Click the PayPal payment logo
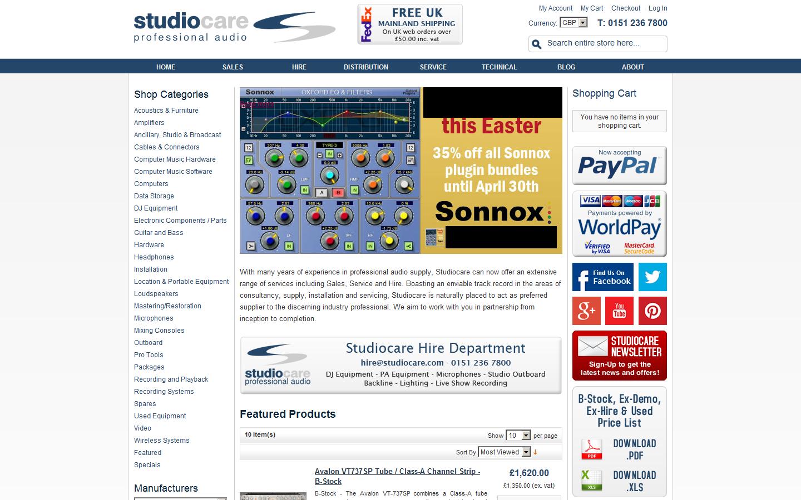 (x=619, y=165)
